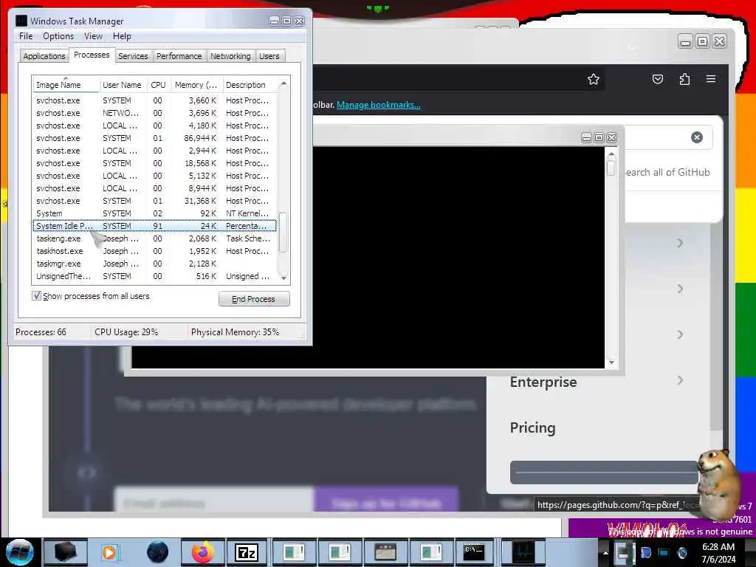This screenshot has height=567, width=756.
Task: Click the process list scrollbar thumb
Action: [283, 232]
